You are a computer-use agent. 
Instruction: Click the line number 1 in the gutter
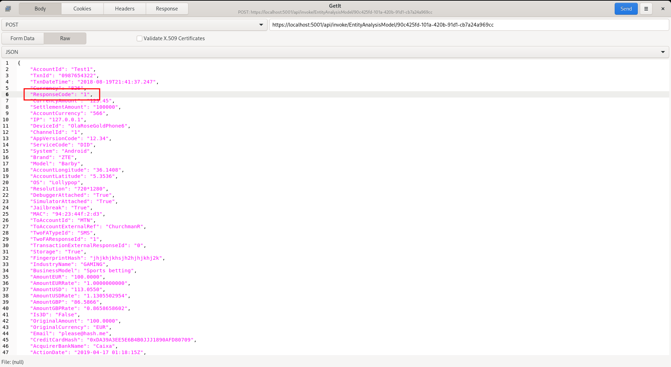pos(7,63)
